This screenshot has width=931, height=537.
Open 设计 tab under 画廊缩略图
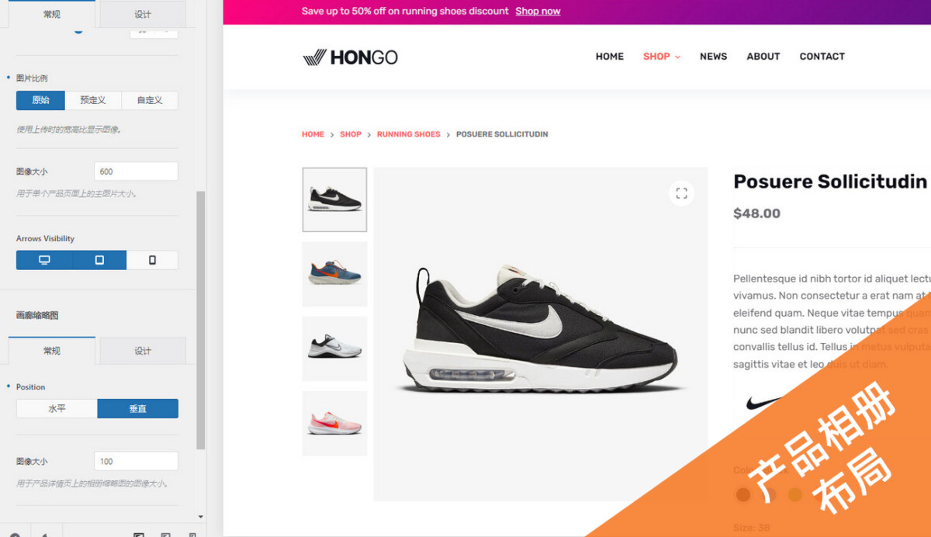click(x=143, y=351)
